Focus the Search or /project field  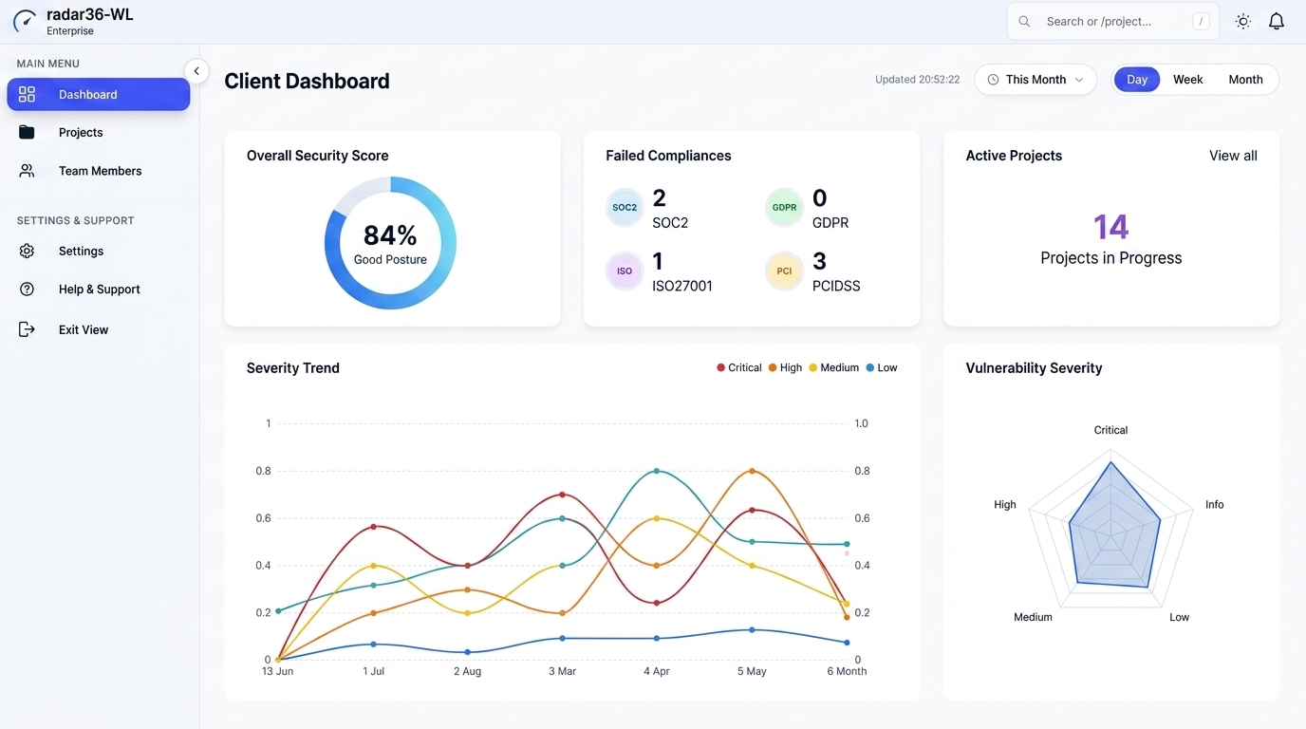tap(1113, 21)
